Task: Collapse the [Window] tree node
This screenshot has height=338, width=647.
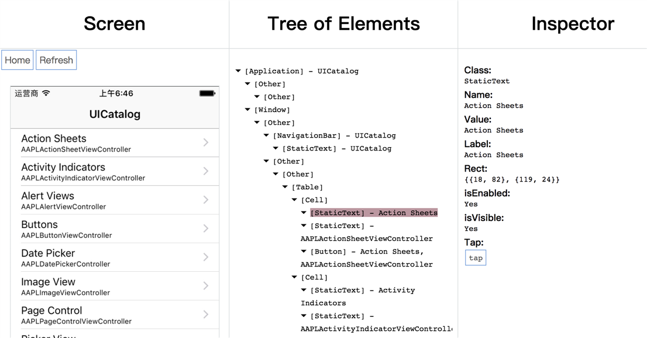Action: (x=247, y=110)
